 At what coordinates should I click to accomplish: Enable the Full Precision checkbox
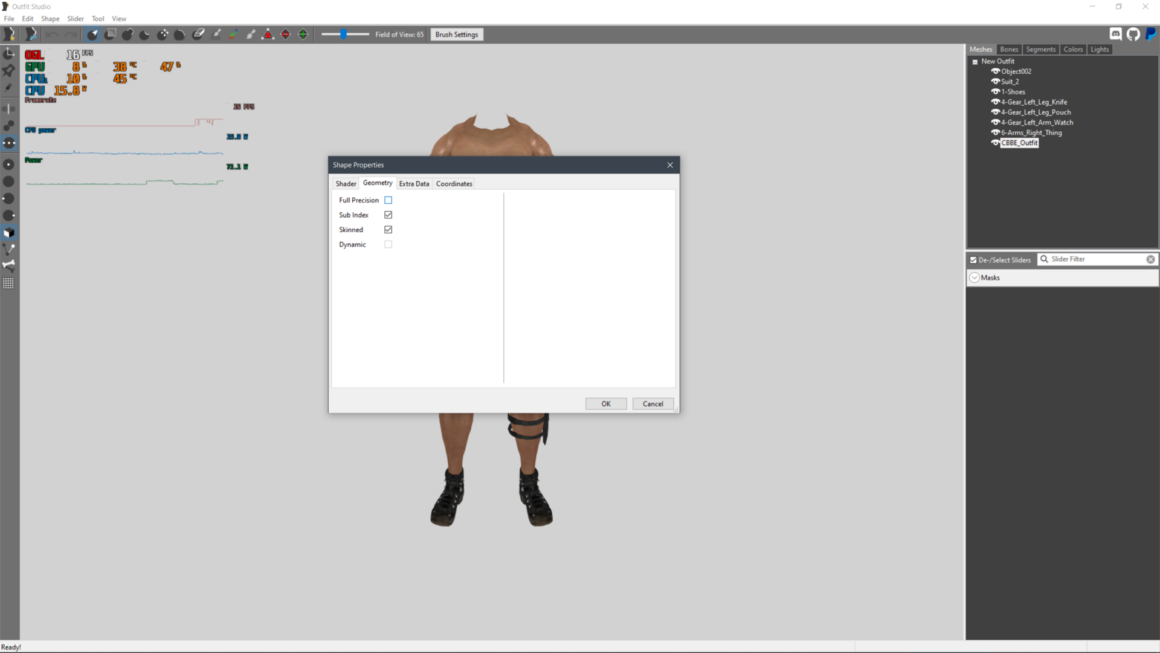(x=388, y=200)
